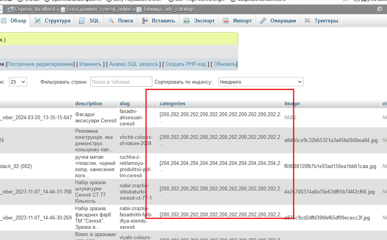Click Построчное редактирование link
This screenshot has width=387, height=240.
tap(40, 64)
